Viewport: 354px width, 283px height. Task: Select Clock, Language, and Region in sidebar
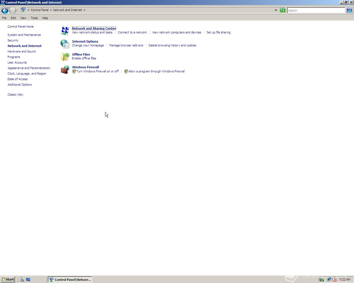27,74
